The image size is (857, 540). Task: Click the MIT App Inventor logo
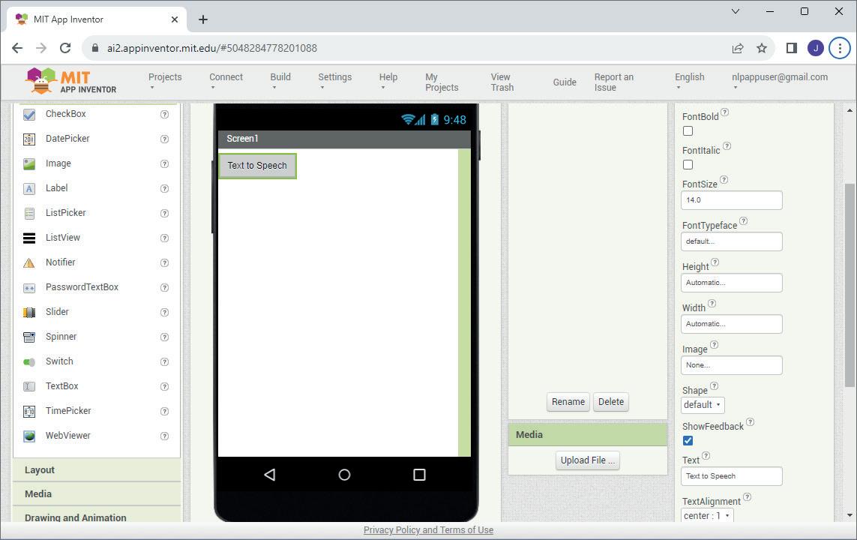point(71,82)
